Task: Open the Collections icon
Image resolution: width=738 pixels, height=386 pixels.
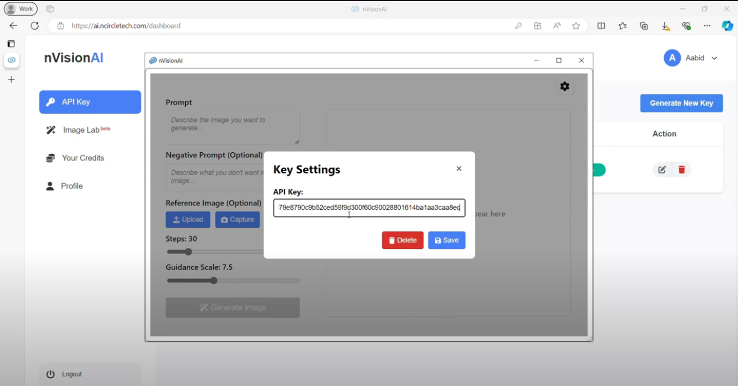Action: (644, 26)
